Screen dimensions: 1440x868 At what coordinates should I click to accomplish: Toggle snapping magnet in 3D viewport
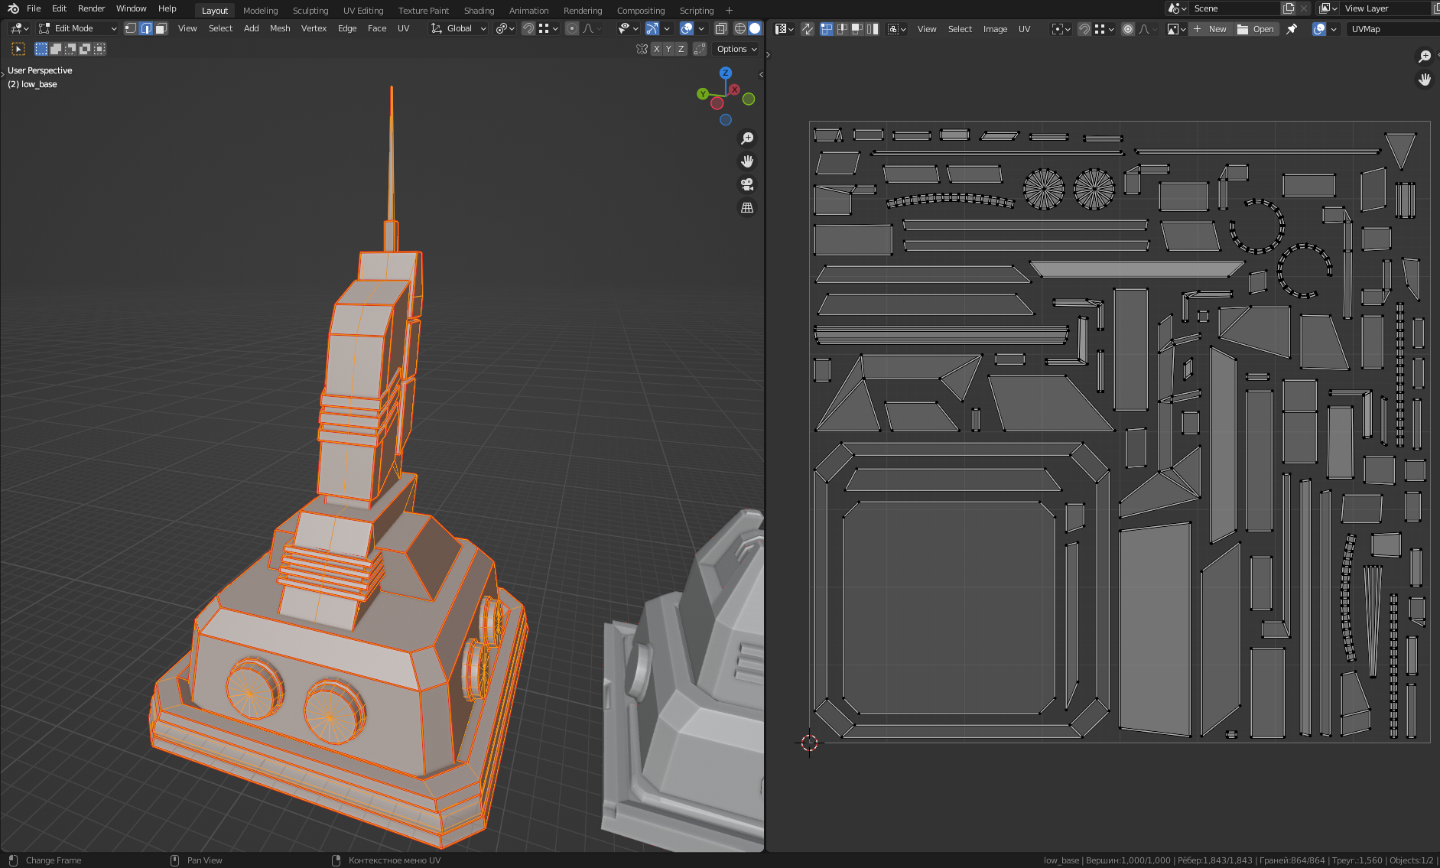click(528, 28)
